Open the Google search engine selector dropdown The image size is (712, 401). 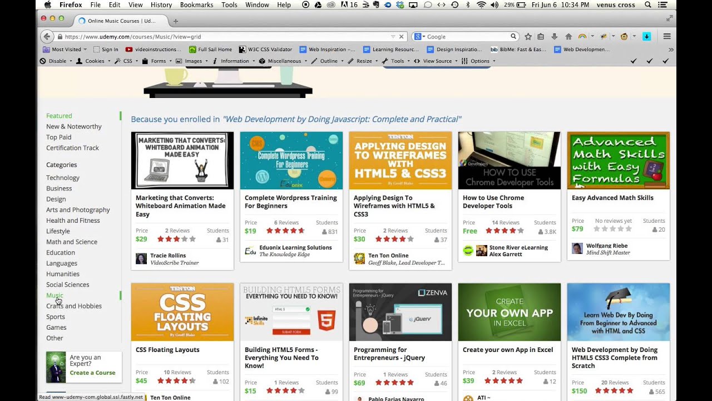pos(420,36)
